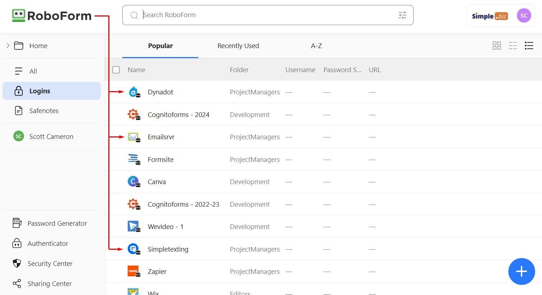Click the Dynadot login icon
Viewport: 542px width, 295px height.
click(x=133, y=92)
